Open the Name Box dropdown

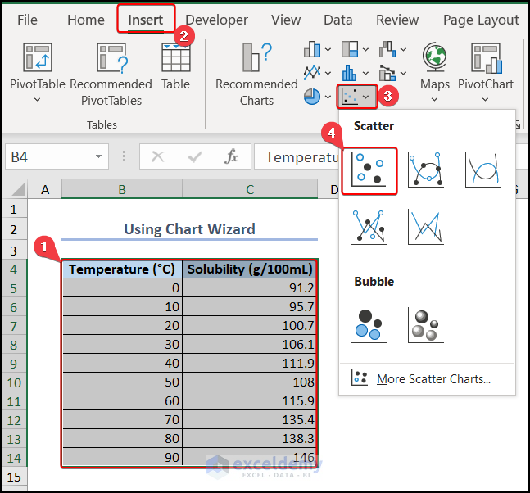click(99, 156)
